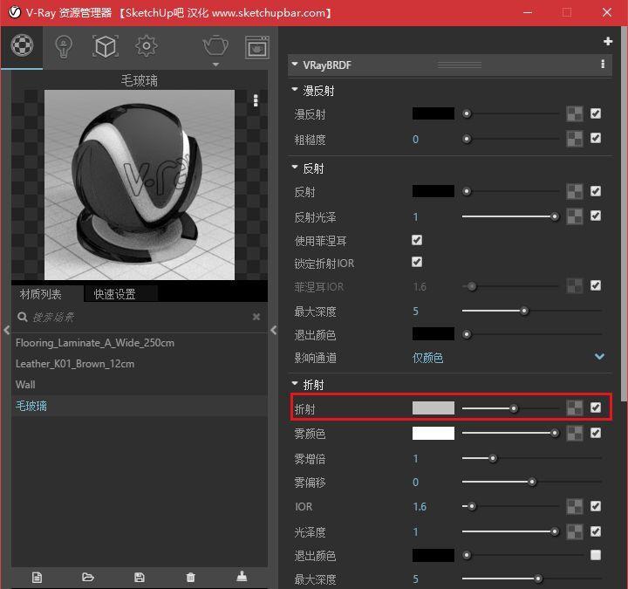Open texture slot for 粗糙度
The image size is (628, 589).
(575, 139)
